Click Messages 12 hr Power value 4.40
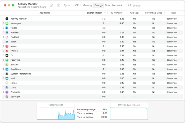Image resolution: width=185 pixels, height=123 pixels. pos(122,23)
